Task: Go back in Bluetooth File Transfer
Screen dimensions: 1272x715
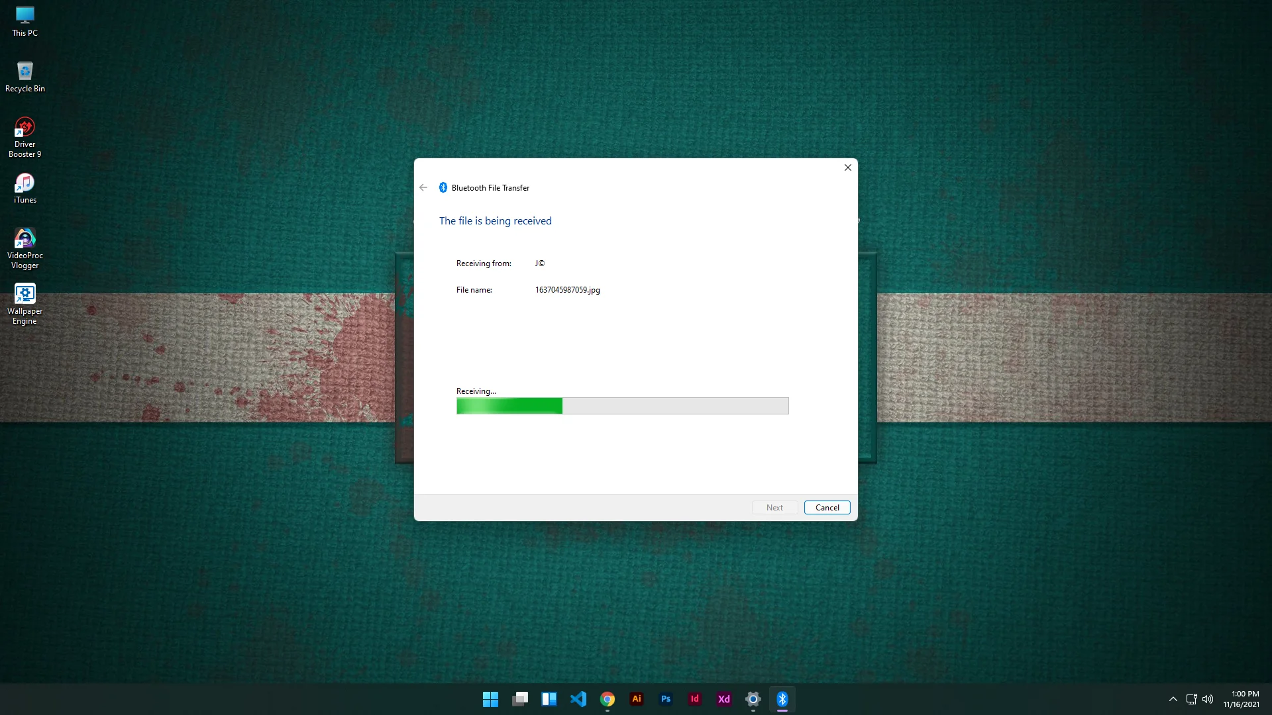Action: coord(423,188)
